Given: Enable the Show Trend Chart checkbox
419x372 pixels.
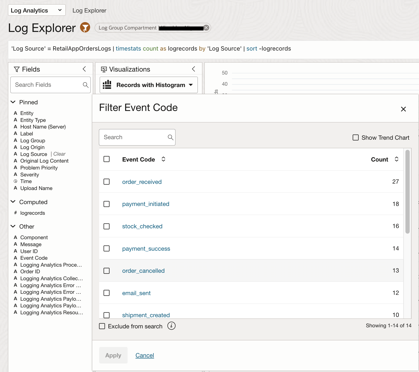Looking at the screenshot, I should 355,138.
